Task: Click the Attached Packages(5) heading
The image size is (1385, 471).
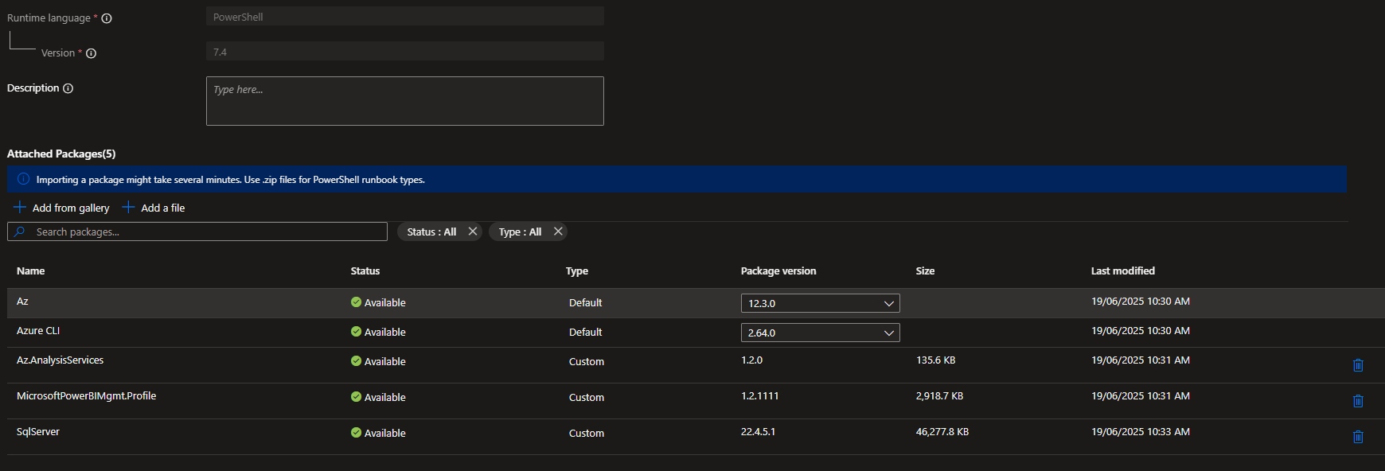Action: coord(61,154)
